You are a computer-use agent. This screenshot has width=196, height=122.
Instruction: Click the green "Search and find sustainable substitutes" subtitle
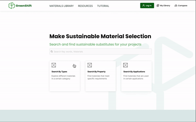tap(95, 44)
